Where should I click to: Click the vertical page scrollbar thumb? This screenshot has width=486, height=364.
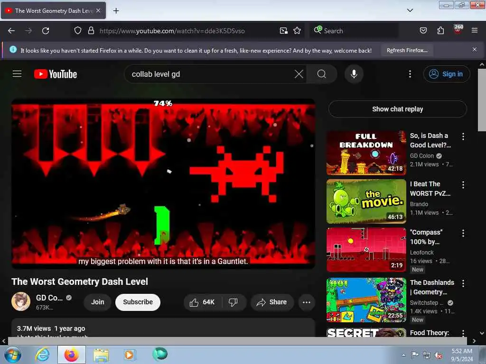pyautogui.click(x=482, y=100)
